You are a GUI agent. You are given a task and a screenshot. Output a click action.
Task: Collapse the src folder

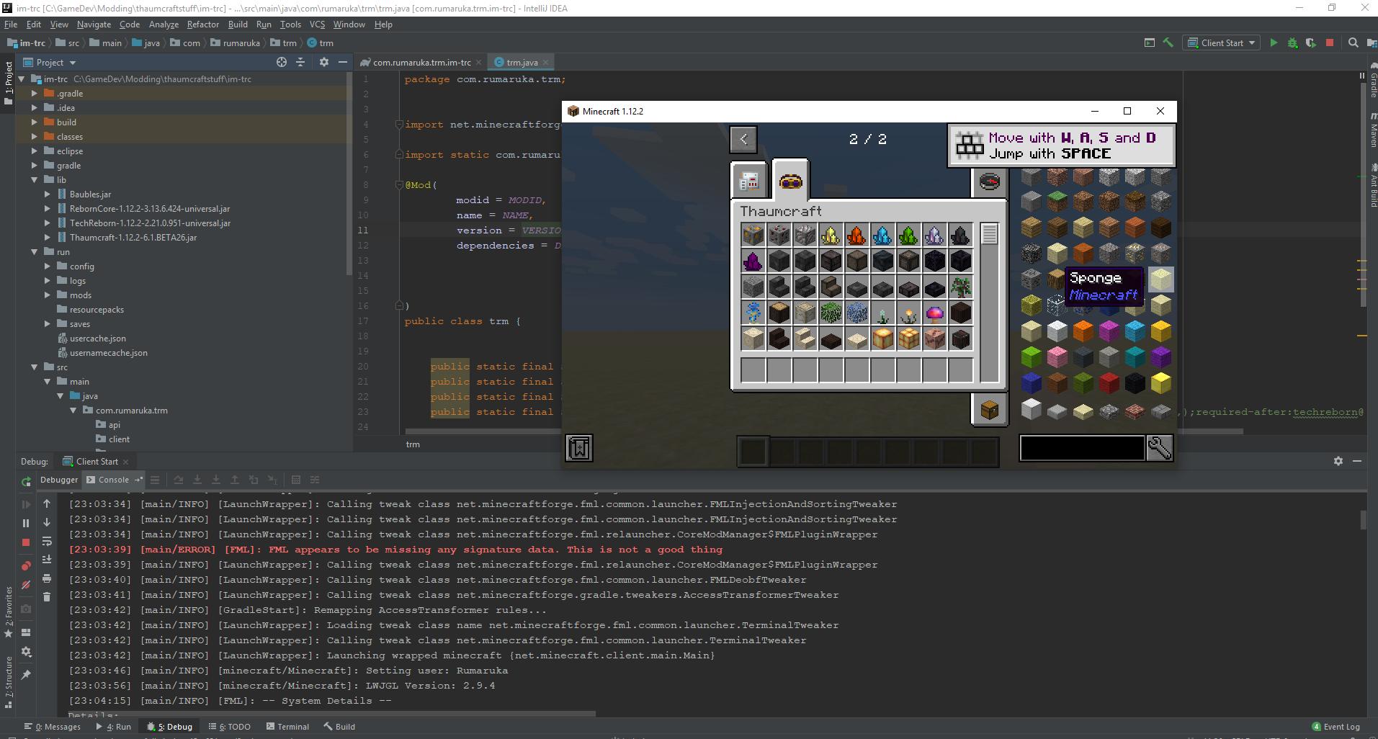[34, 367]
